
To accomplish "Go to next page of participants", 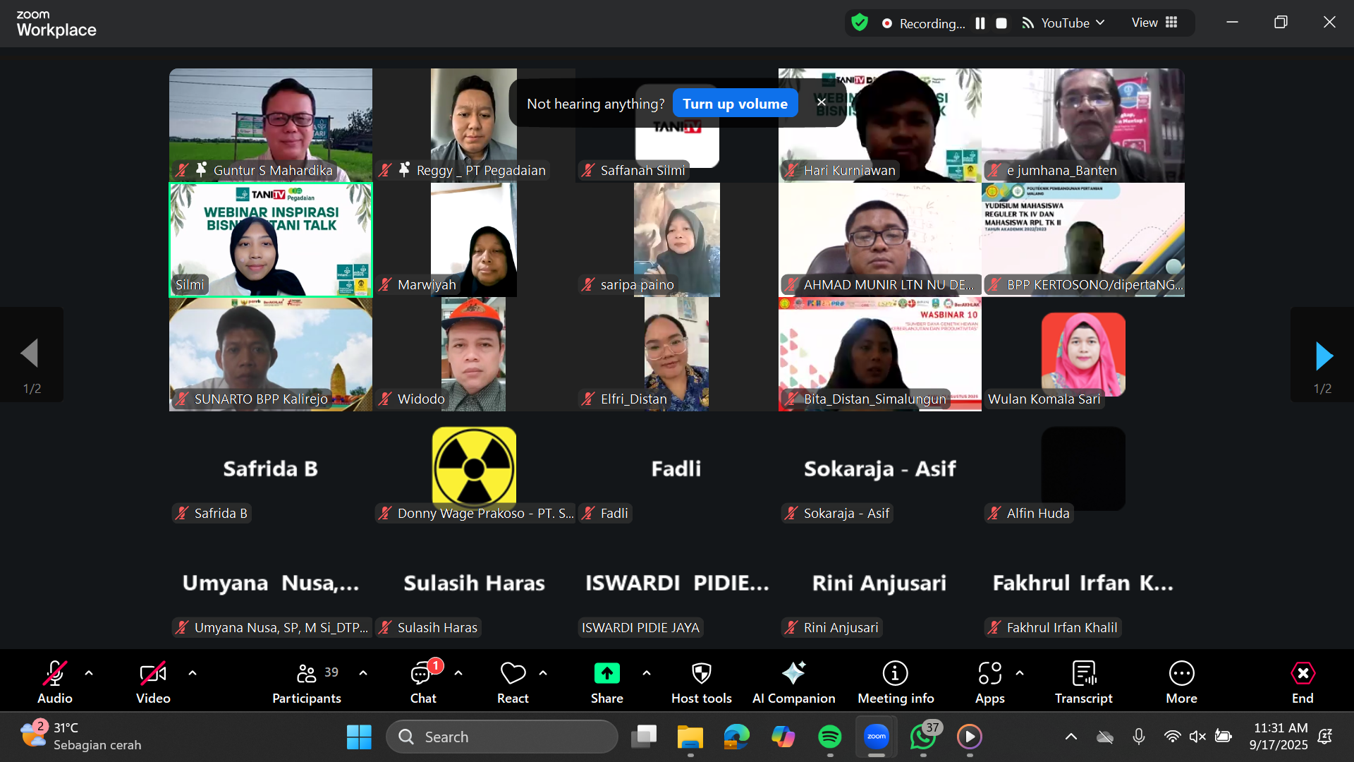I will click(x=1323, y=356).
